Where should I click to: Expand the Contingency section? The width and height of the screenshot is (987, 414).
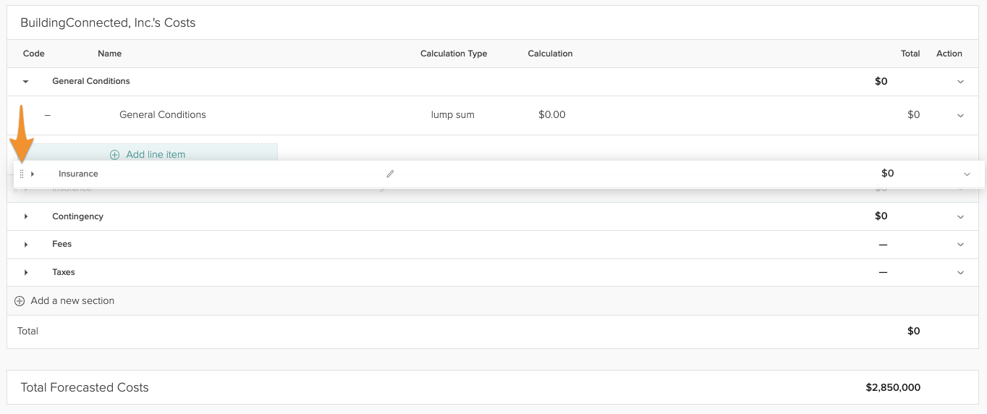(x=26, y=216)
